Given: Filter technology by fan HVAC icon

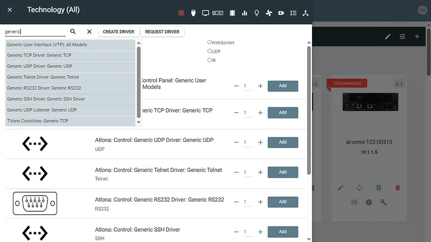Looking at the screenshot, I should [269, 13].
